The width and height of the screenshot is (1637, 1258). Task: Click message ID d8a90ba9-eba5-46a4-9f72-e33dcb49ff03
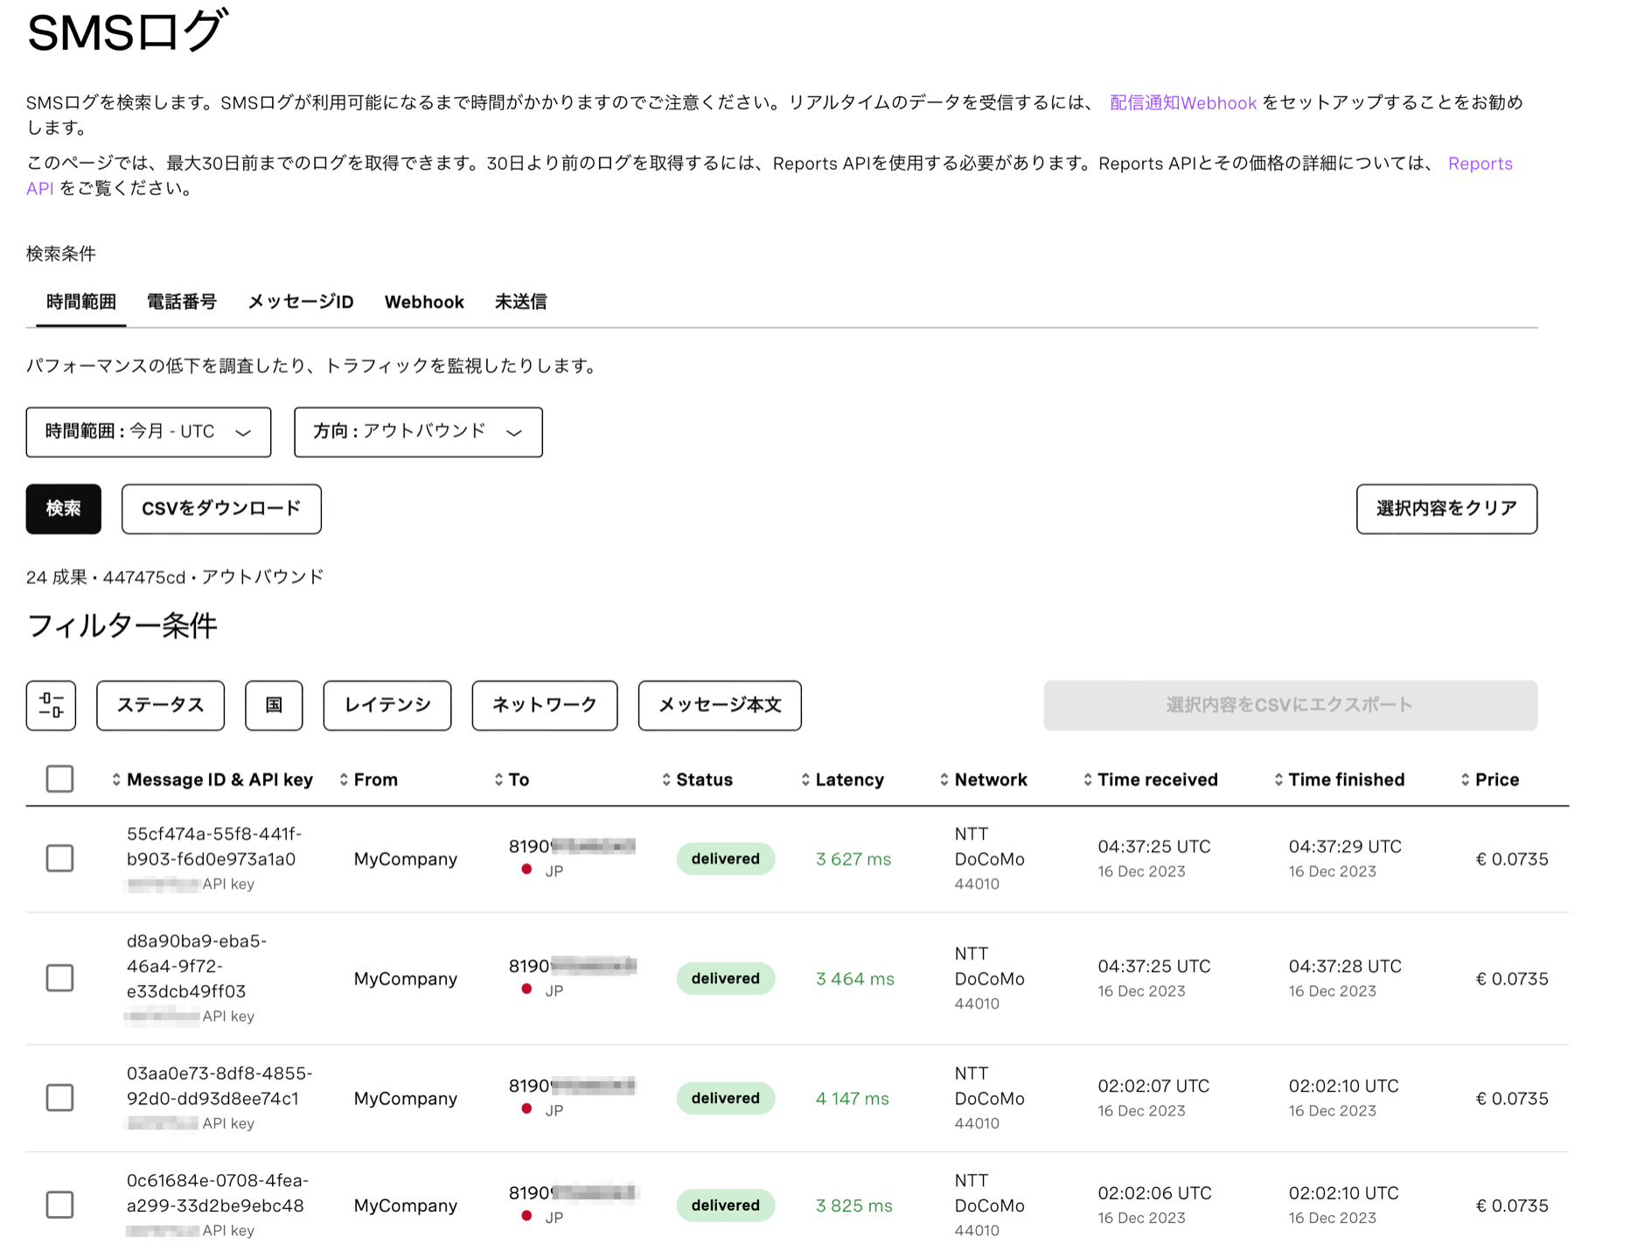(x=197, y=967)
